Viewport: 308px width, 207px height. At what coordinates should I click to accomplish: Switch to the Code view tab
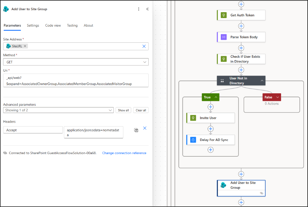53,25
